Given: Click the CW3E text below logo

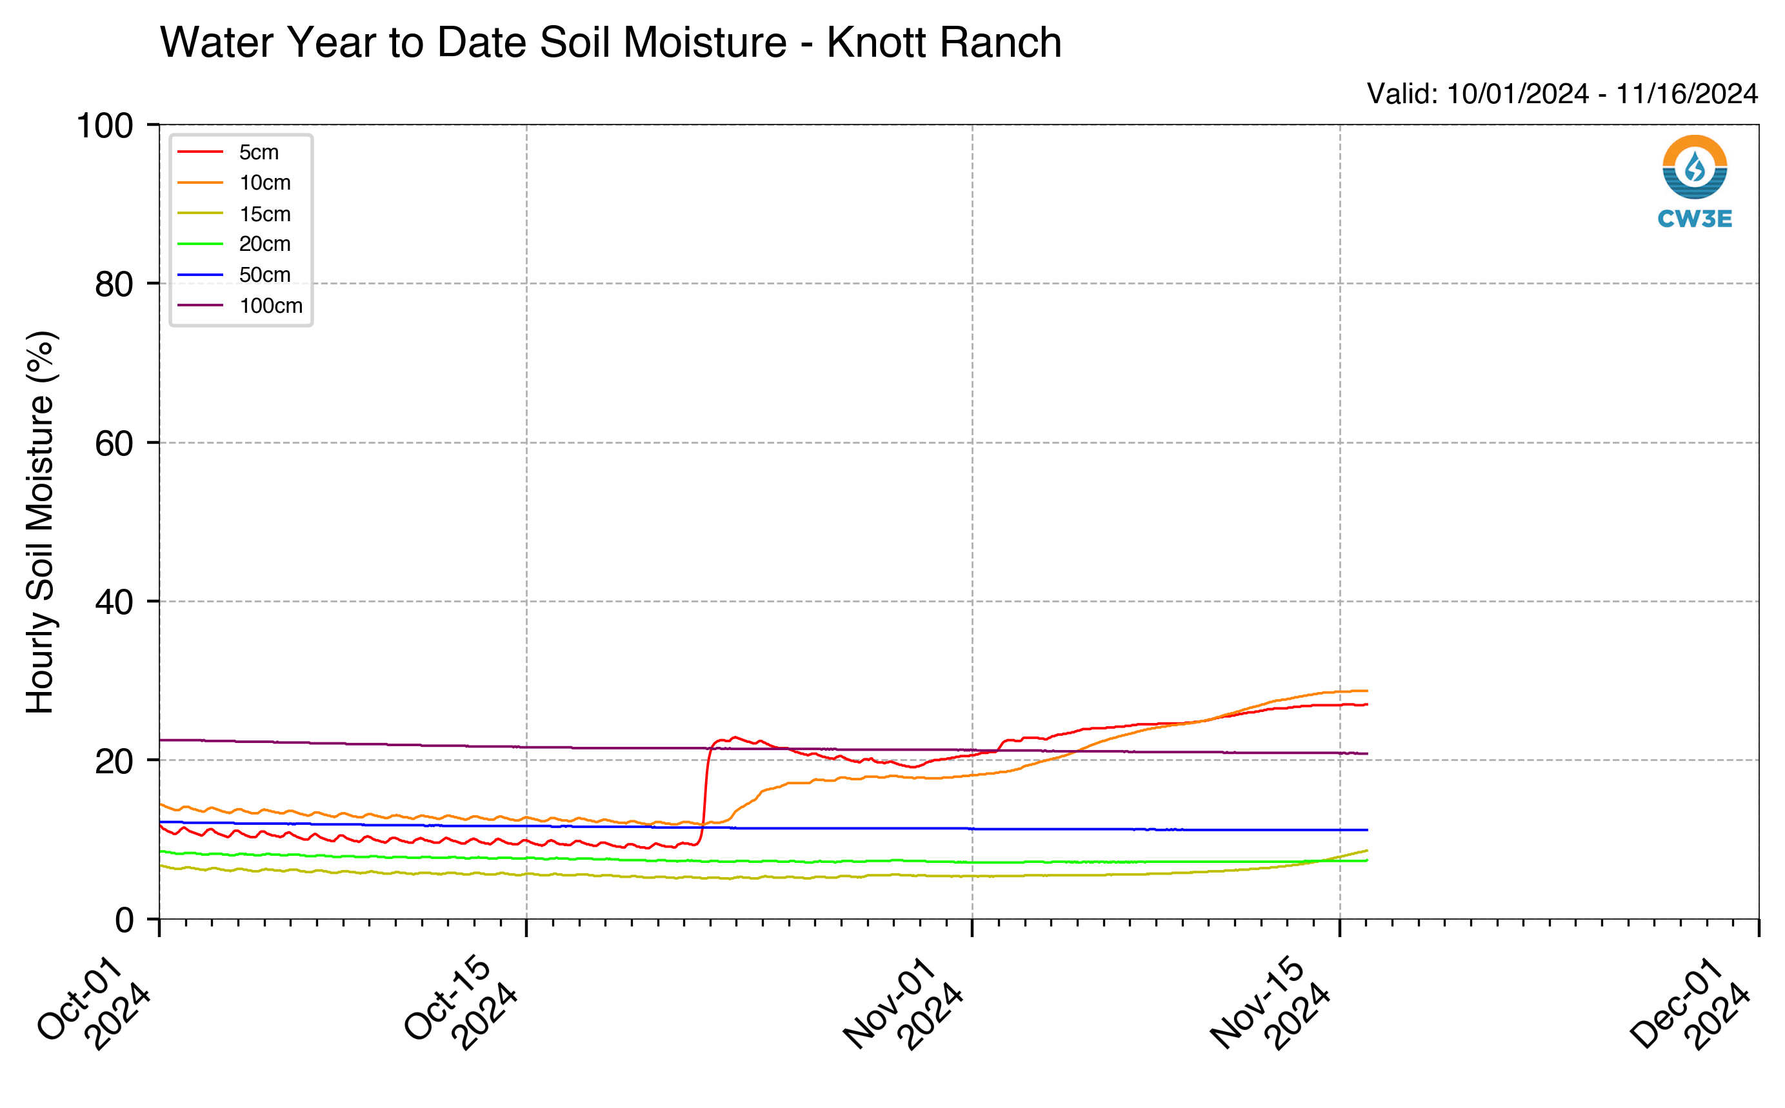Looking at the screenshot, I should 1694,219.
